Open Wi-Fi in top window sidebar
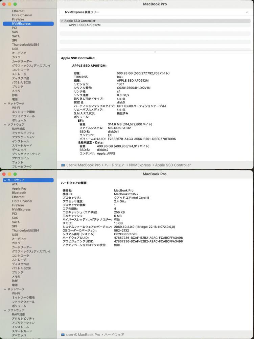Viewport: 254px width, 339px height. [x=16, y=108]
